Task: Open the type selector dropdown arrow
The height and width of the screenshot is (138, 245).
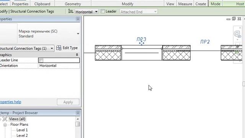Action: coord(78,34)
